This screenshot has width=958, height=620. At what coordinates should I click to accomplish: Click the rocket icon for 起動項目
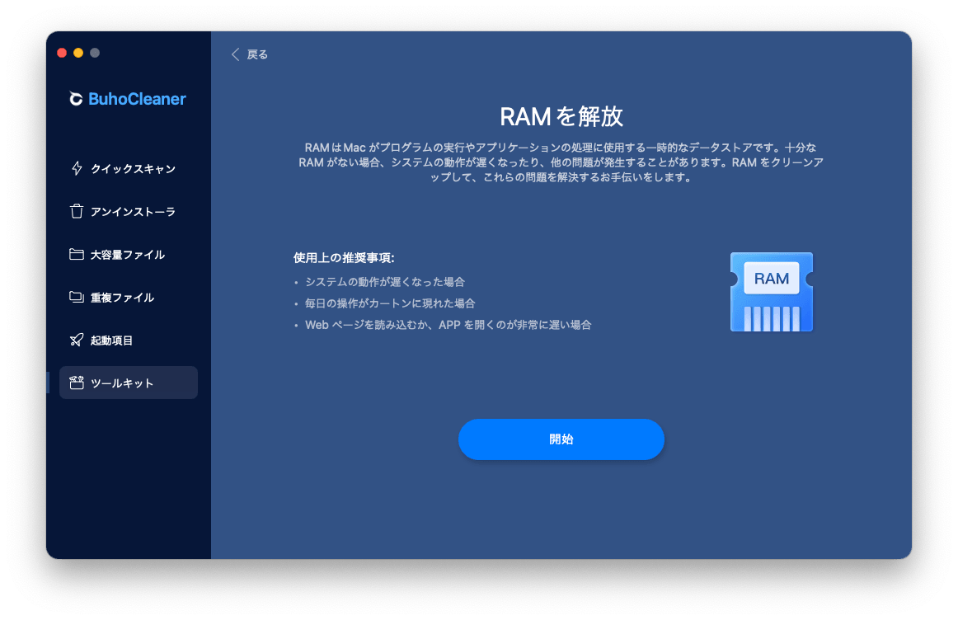[x=77, y=341]
